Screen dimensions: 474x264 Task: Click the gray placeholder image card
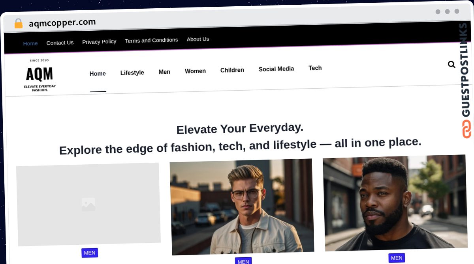tap(88, 205)
